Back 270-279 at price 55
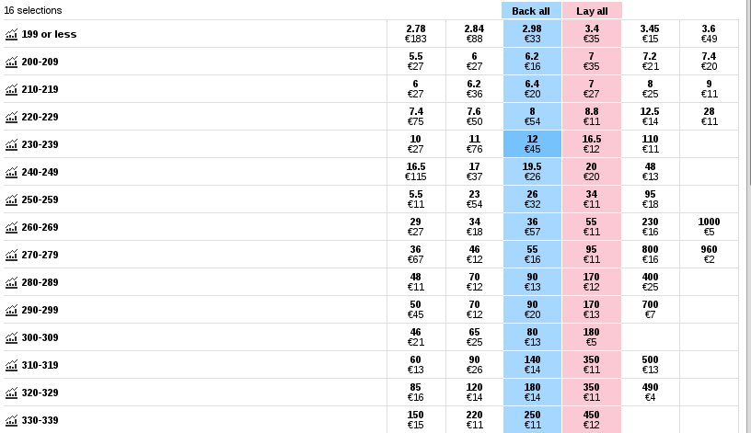Viewport: 751px width, 433px height. click(532, 255)
